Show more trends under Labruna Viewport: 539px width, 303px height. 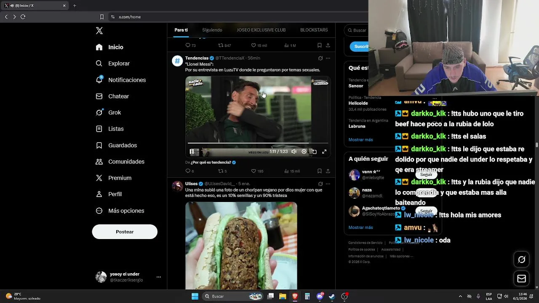(x=360, y=140)
